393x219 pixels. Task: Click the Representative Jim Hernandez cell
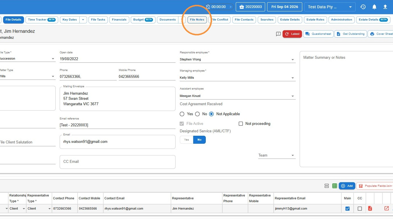tap(197, 208)
